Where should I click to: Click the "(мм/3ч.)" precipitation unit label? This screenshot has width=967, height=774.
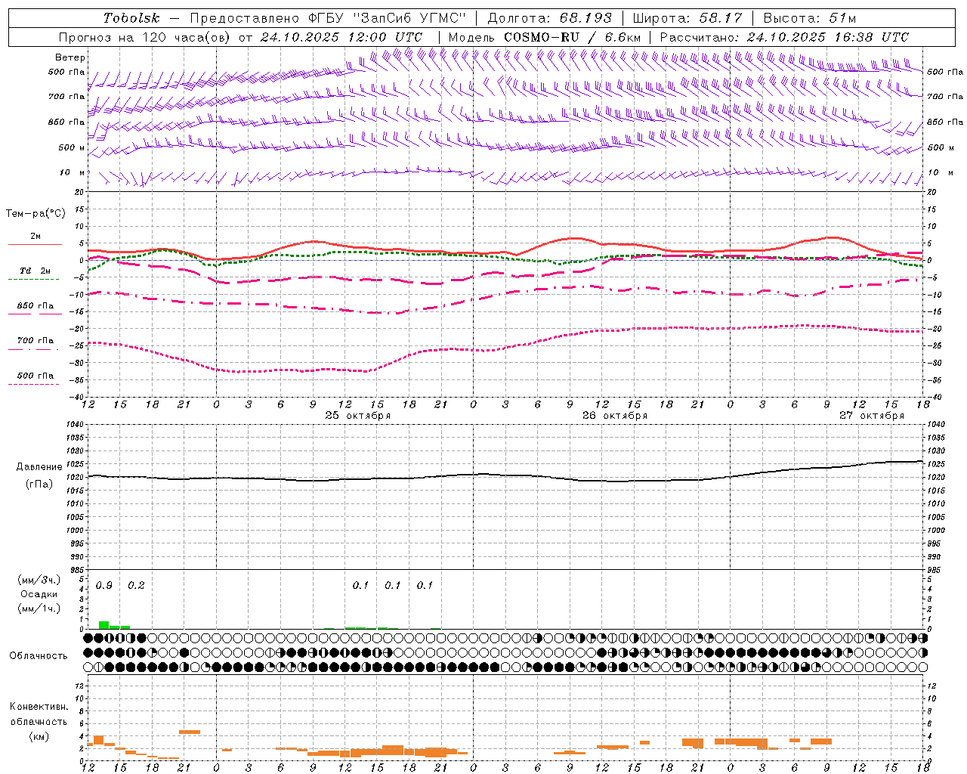[39, 580]
